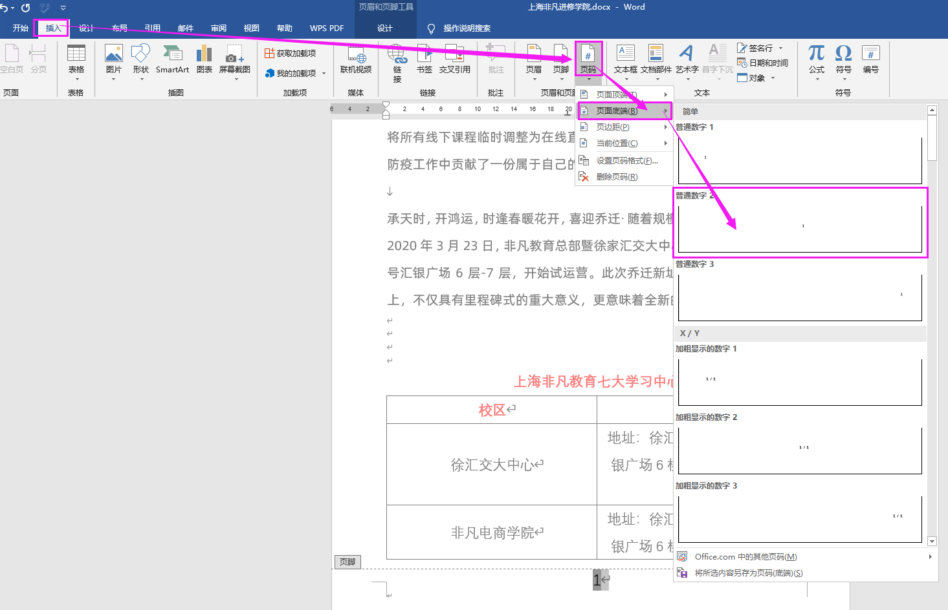Viewport: 948px width, 610px height.
Task: Click the 校区 table header cell
Action: pos(492,410)
